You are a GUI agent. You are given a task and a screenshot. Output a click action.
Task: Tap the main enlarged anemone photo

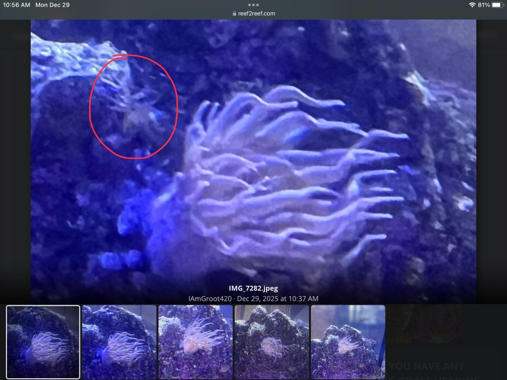[x=253, y=161]
